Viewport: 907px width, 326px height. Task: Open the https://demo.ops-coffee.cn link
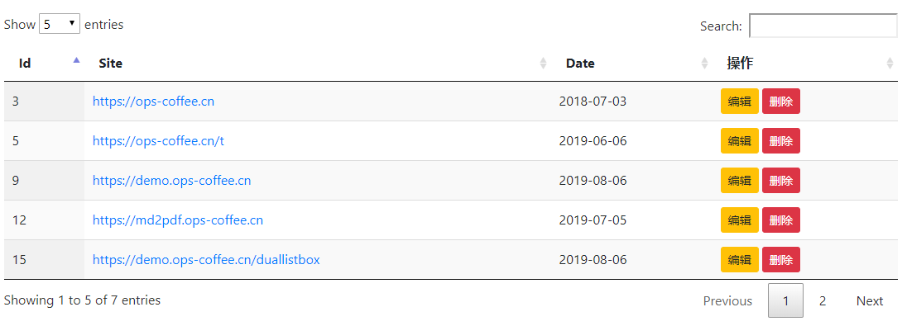172,181
